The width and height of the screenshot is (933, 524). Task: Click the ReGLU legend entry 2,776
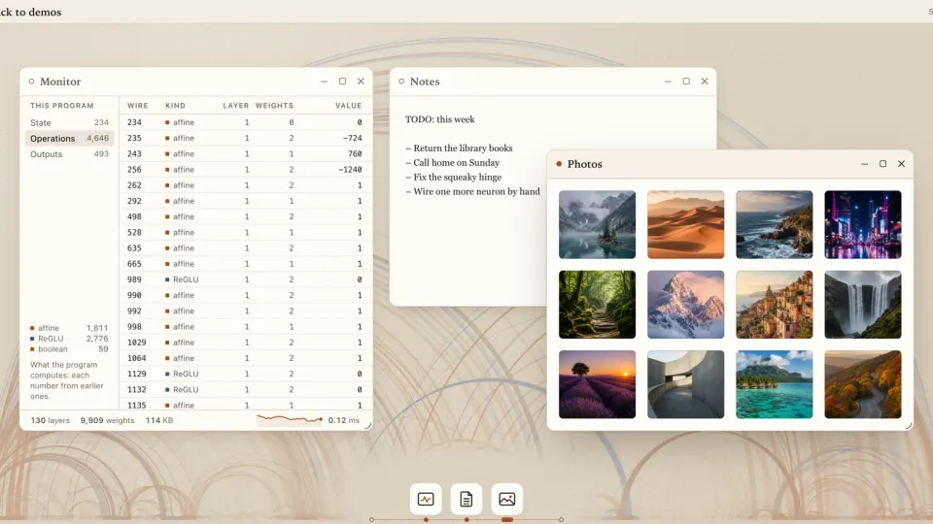pyautogui.click(x=69, y=339)
